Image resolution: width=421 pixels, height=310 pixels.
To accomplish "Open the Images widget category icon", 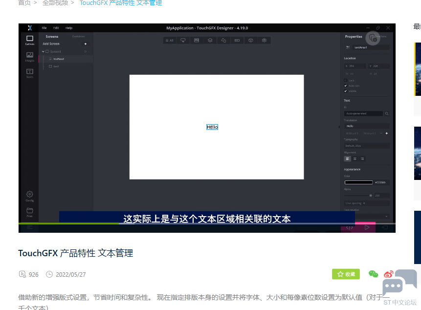I will coord(197,40).
